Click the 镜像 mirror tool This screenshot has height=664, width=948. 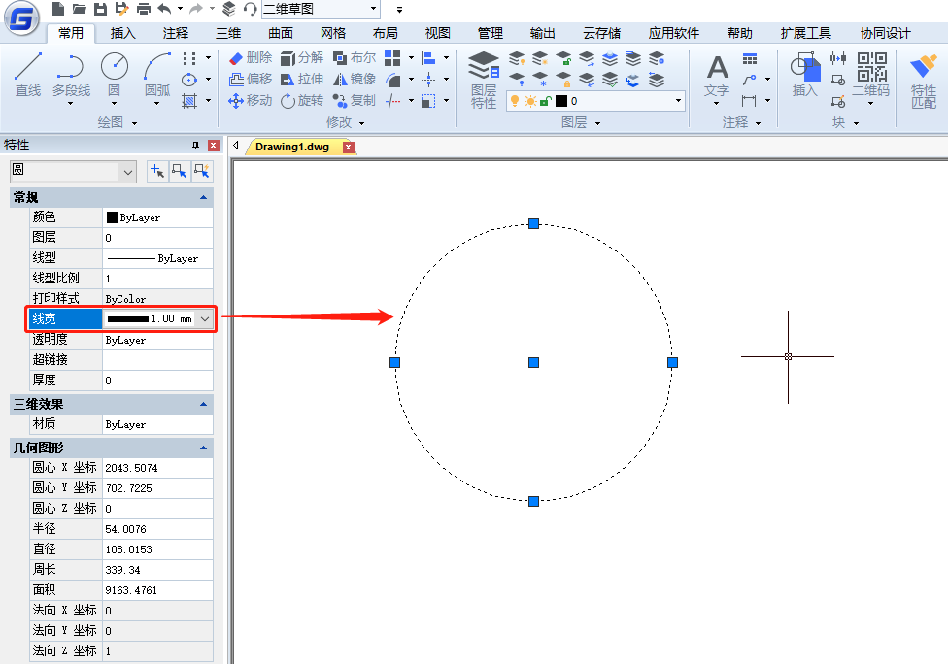[x=355, y=80]
